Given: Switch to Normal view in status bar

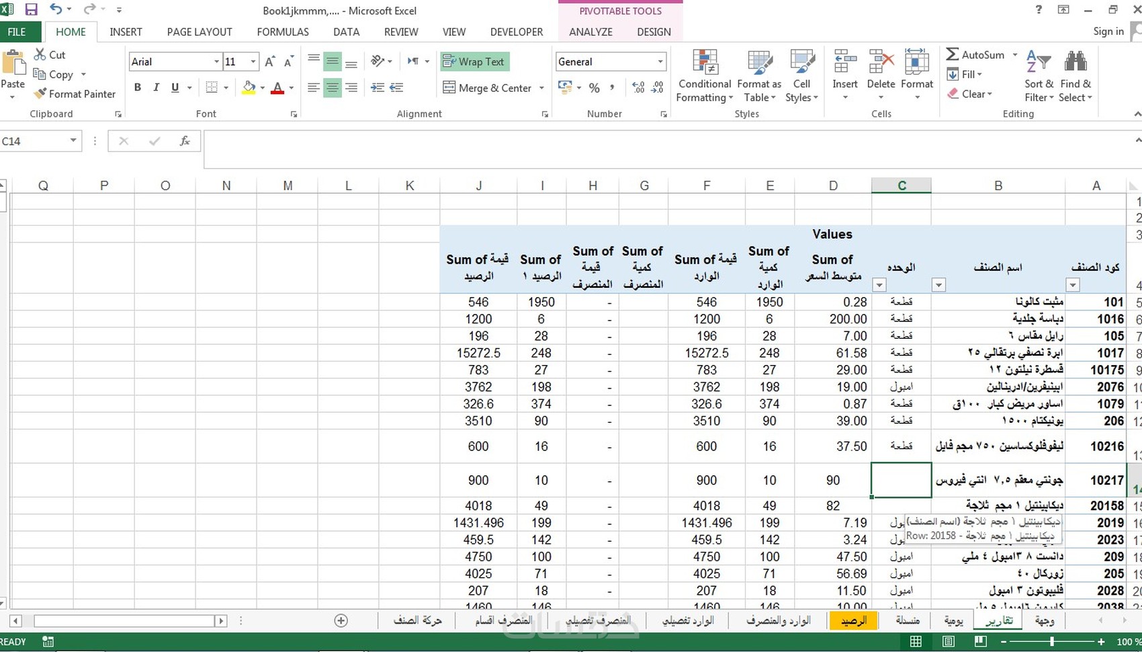Looking at the screenshot, I should tap(916, 641).
